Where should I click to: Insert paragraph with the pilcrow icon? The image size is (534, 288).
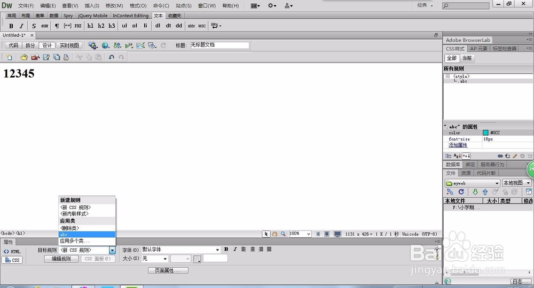pyautogui.click(x=57, y=26)
